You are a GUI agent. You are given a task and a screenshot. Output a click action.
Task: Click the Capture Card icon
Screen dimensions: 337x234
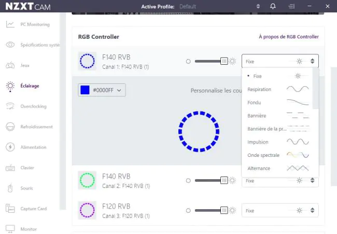[10, 209]
